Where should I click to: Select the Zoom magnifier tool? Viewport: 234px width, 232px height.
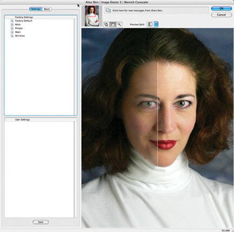(119, 24)
